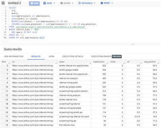Open the Execution Details tab
This screenshot has height=128, width=161.
[x=73, y=57]
